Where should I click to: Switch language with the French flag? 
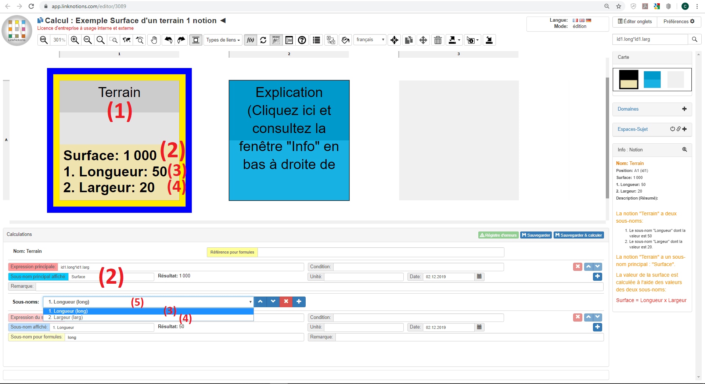pyautogui.click(x=575, y=20)
